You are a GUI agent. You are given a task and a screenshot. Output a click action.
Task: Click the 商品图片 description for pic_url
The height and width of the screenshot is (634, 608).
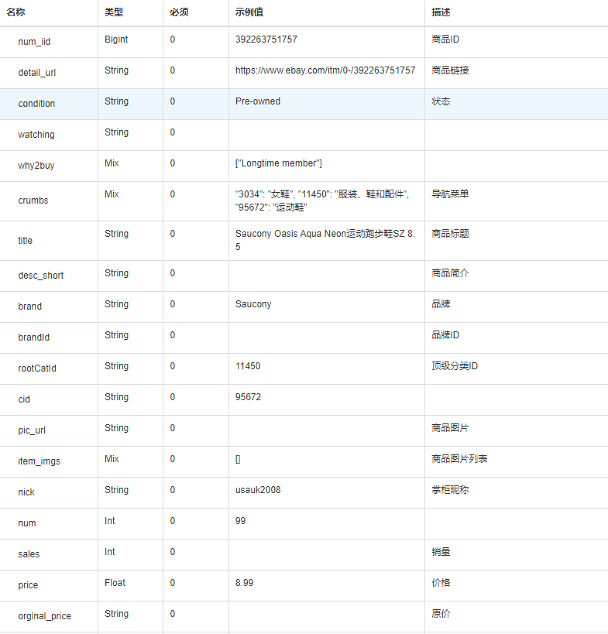[450, 428]
